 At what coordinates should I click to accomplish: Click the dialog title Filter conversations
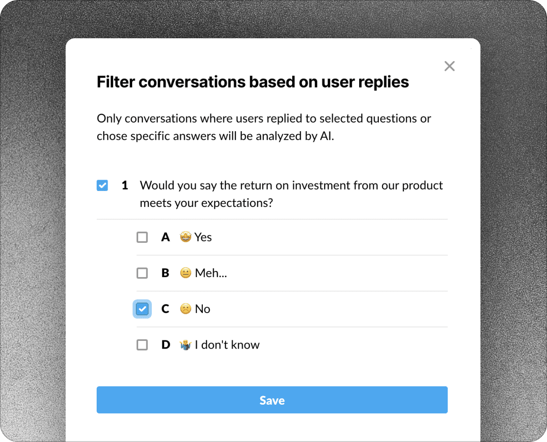coord(253,82)
